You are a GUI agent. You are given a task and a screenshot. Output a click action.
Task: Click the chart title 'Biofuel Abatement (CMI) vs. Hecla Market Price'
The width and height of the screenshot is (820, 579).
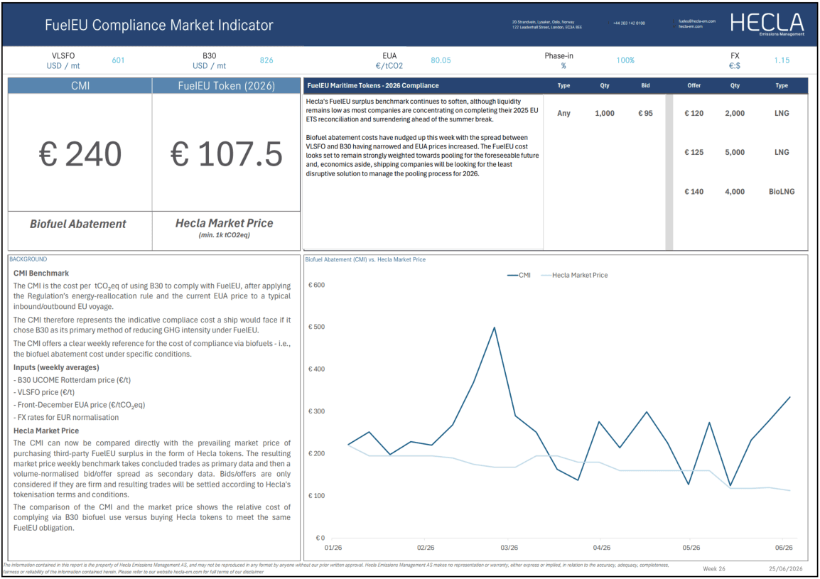point(365,259)
